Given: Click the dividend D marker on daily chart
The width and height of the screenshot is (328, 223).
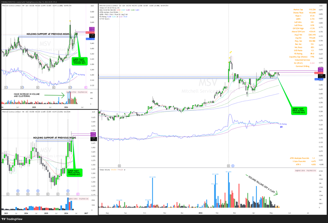Looking at the screenshot, I should pos(233,166).
